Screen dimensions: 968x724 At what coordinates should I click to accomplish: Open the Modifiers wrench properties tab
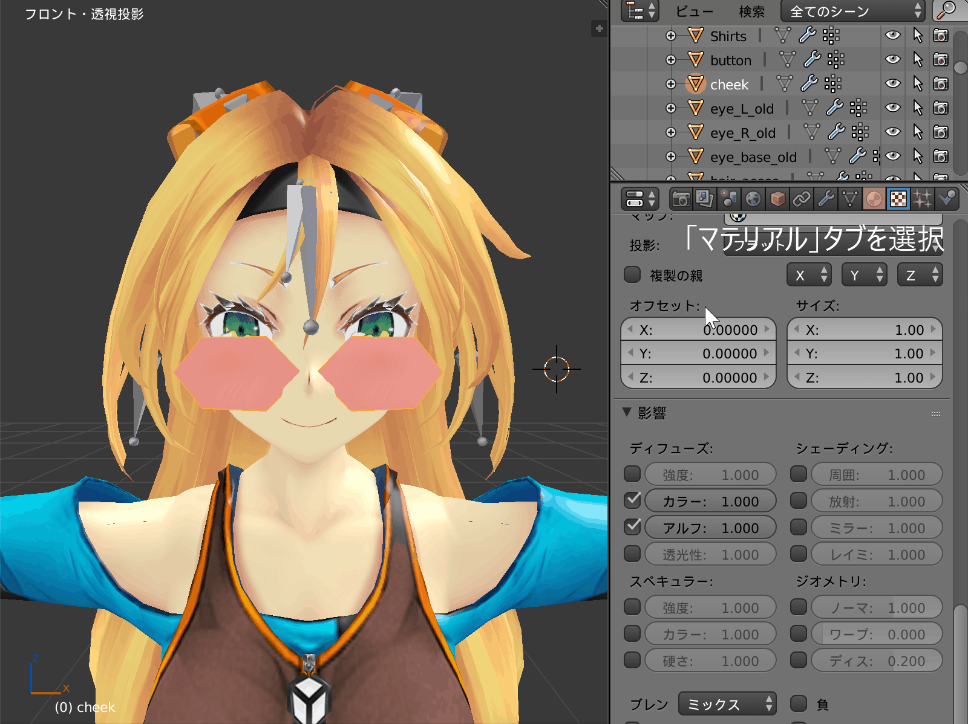pyautogui.click(x=826, y=199)
